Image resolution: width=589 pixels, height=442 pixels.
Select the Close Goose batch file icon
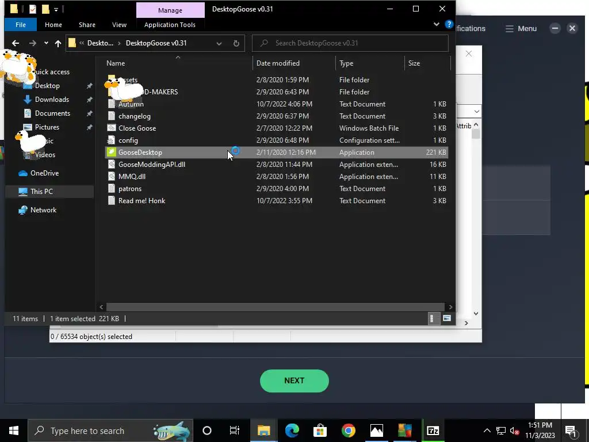pos(111,128)
